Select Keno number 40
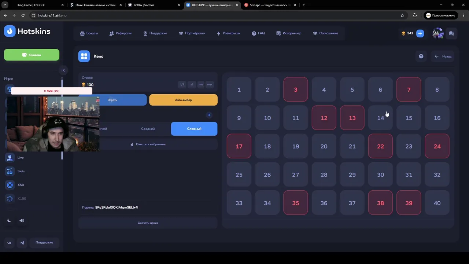This screenshot has width=469, height=264. click(x=437, y=203)
